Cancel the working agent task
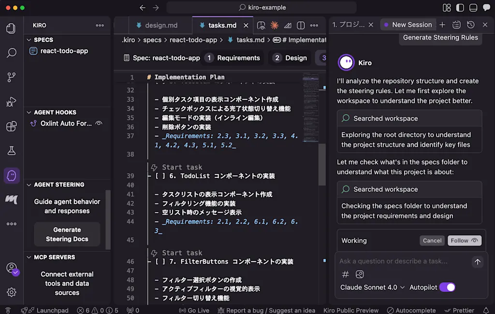495x314 pixels. pyautogui.click(x=432, y=241)
